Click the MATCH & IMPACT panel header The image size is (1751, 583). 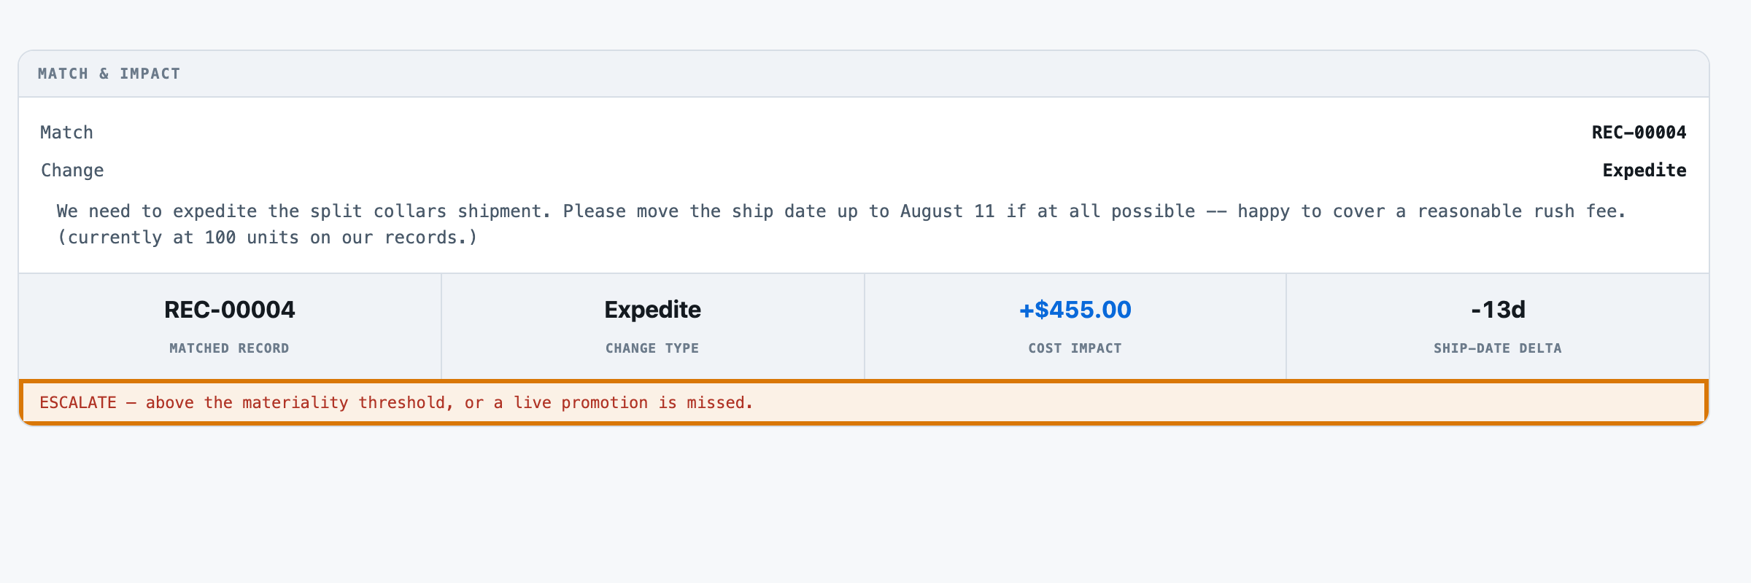(x=864, y=74)
